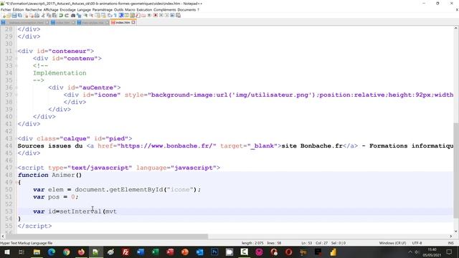Redo the edit via toolbar

pos(67,15)
